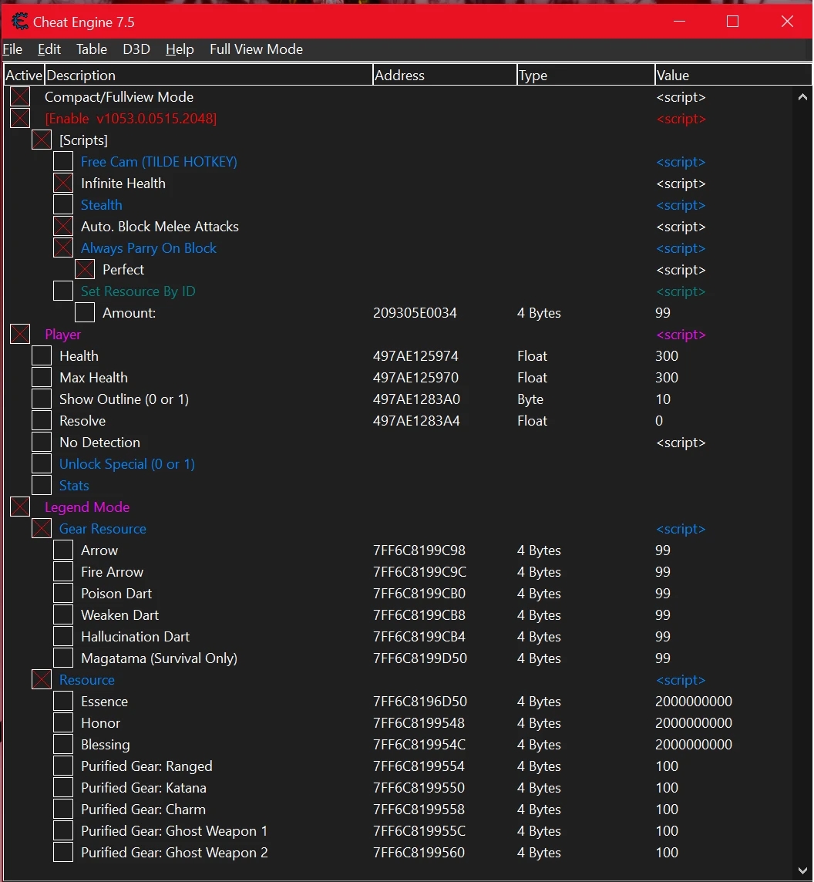The width and height of the screenshot is (814, 882).
Task: Uncheck the Legend Mode group checkbox
Action: (x=20, y=507)
